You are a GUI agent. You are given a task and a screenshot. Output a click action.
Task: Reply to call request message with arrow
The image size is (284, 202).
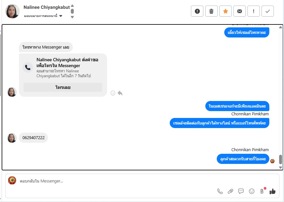pos(120,93)
